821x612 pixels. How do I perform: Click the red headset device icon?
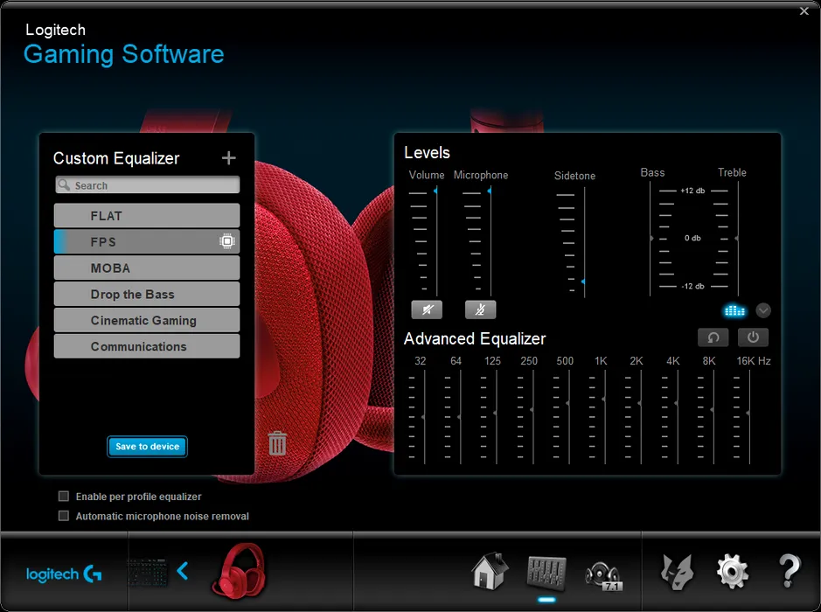(x=239, y=571)
